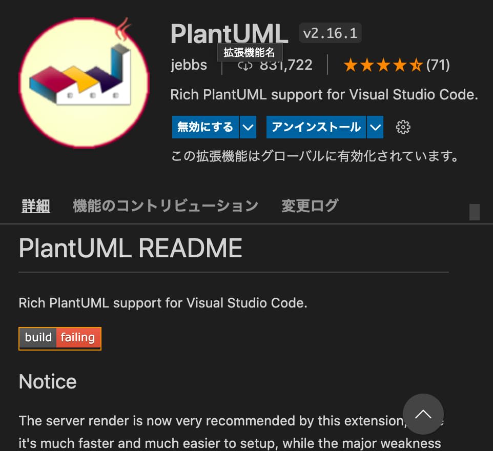
Task: Click the Notice section heading
Action: 48,381
